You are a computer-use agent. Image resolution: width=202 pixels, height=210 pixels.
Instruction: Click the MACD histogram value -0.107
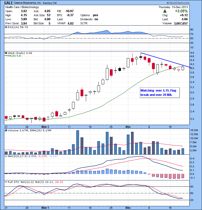tap(53, 156)
